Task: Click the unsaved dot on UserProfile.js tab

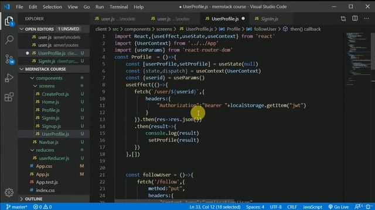Action: pos(243,19)
